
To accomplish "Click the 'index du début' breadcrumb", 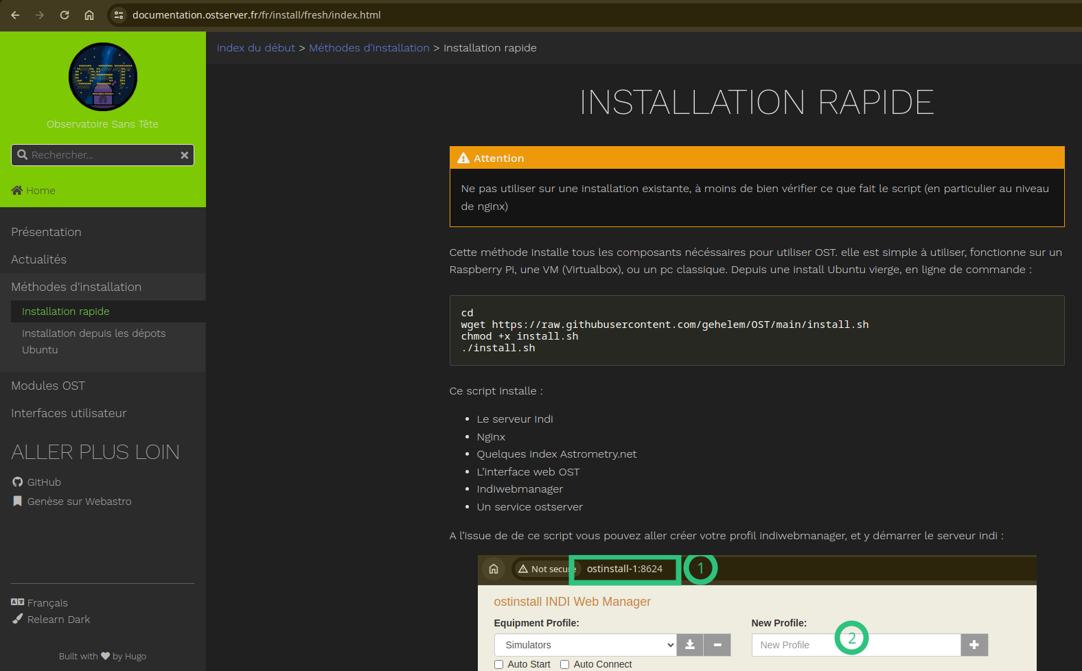I will (256, 48).
